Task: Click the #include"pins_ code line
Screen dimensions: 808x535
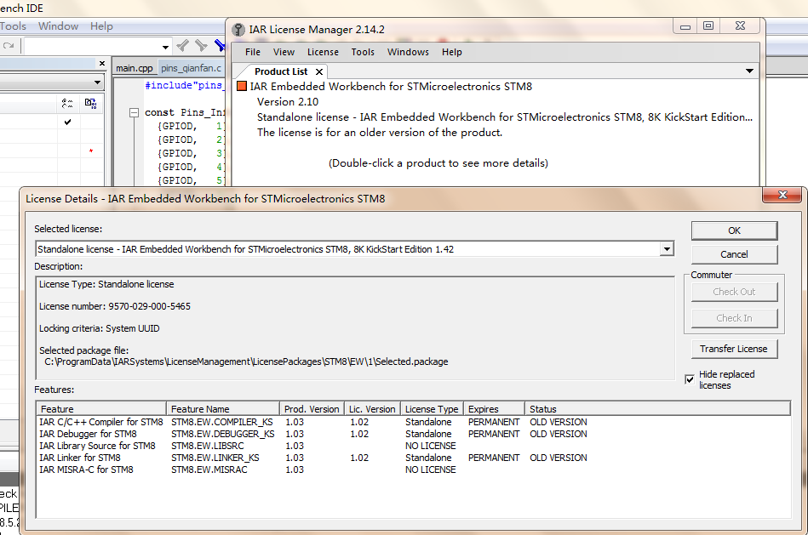Action: point(184,85)
